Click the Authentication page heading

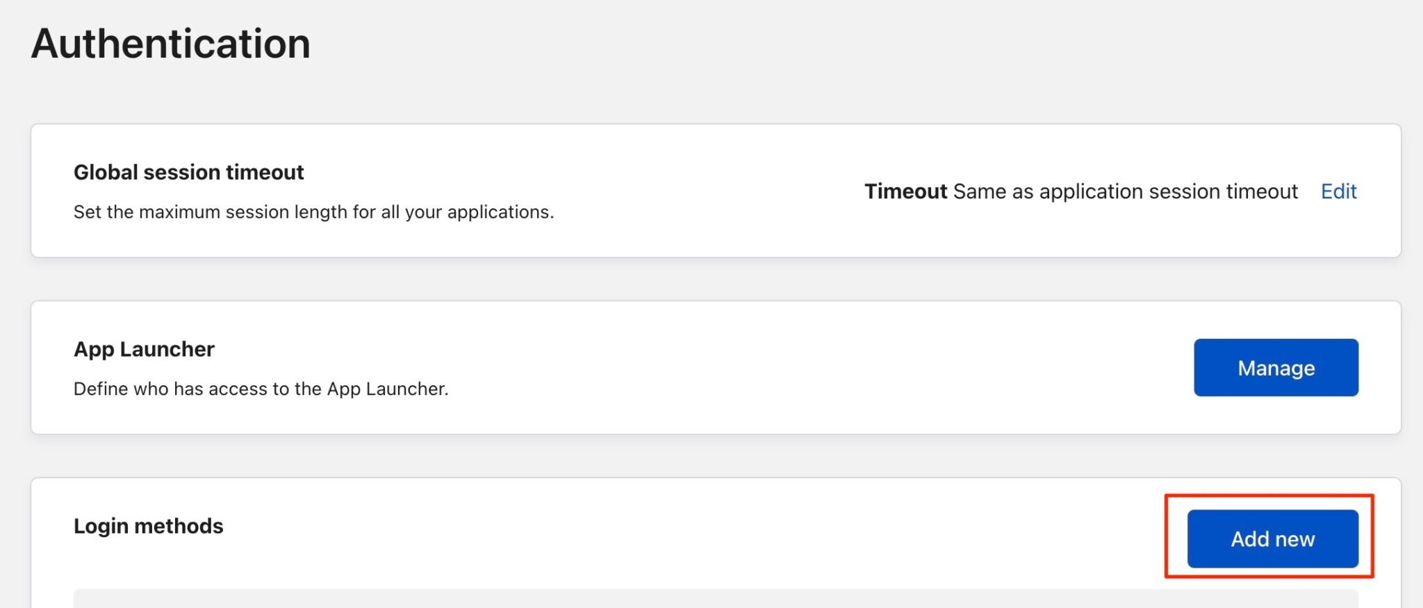click(x=171, y=44)
